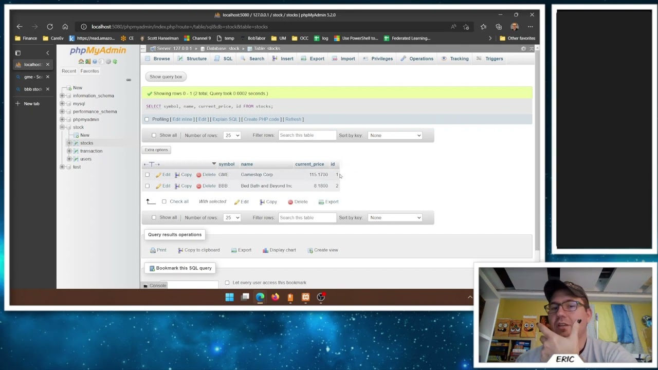Click the green log out icon

[88, 62]
